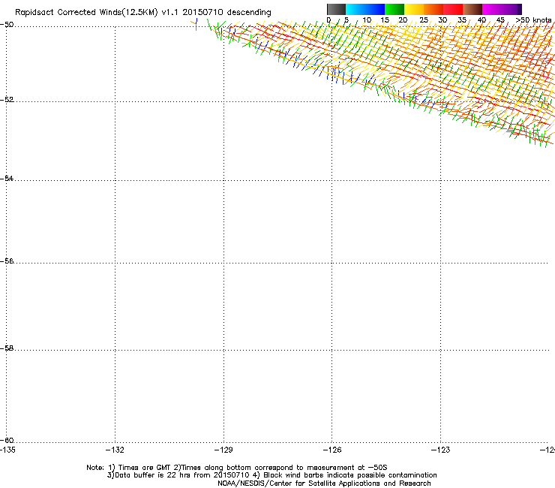
Task: Click the '25' label under the color bar
Action: coord(424,20)
